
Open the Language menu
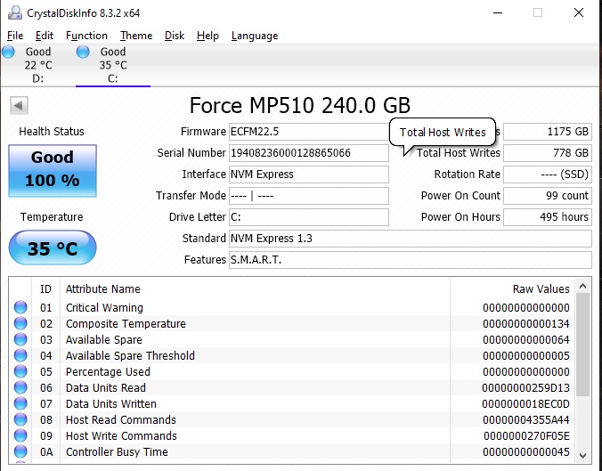click(x=255, y=36)
